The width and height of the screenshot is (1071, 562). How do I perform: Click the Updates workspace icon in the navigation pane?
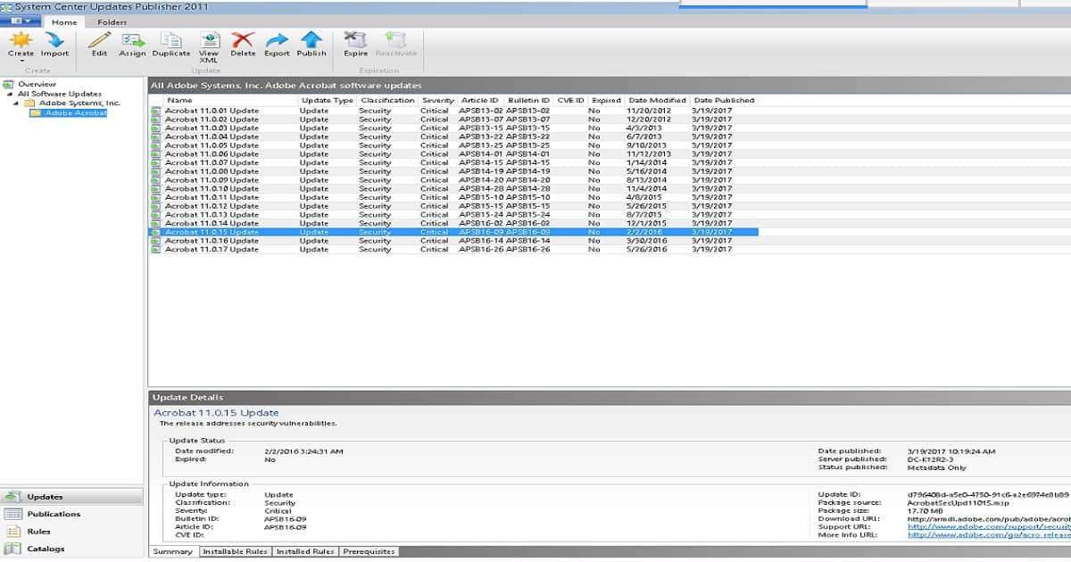(12, 497)
